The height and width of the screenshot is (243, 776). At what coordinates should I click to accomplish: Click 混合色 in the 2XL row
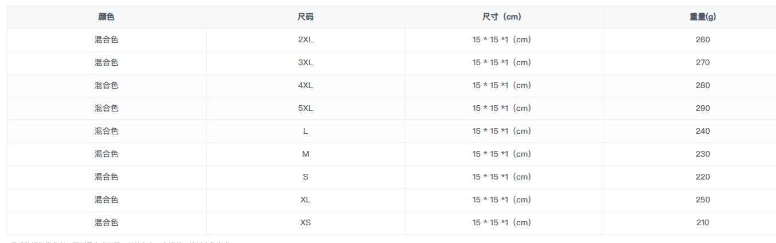(x=106, y=40)
